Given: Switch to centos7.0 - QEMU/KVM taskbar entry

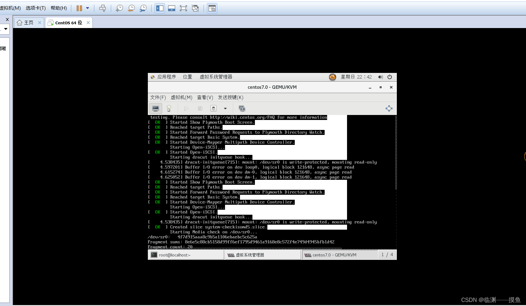Looking at the screenshot, I should tap(340, 255).
